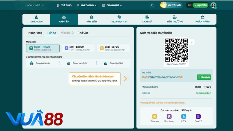Open the Xem giao dịch link
233x131 pixels.
(203, 93)
